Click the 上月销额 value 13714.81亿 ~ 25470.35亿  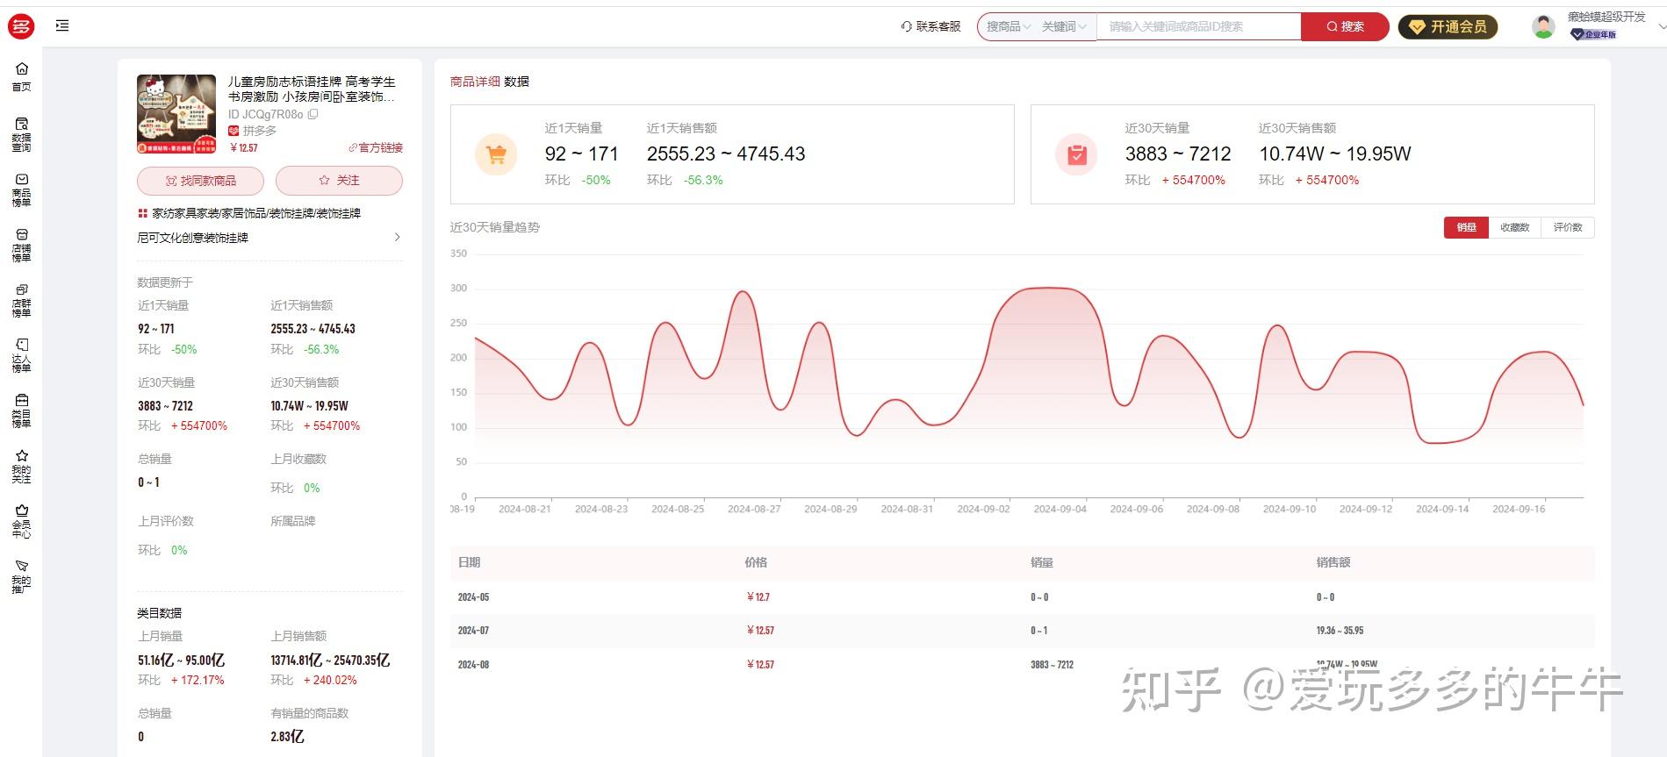330,661
